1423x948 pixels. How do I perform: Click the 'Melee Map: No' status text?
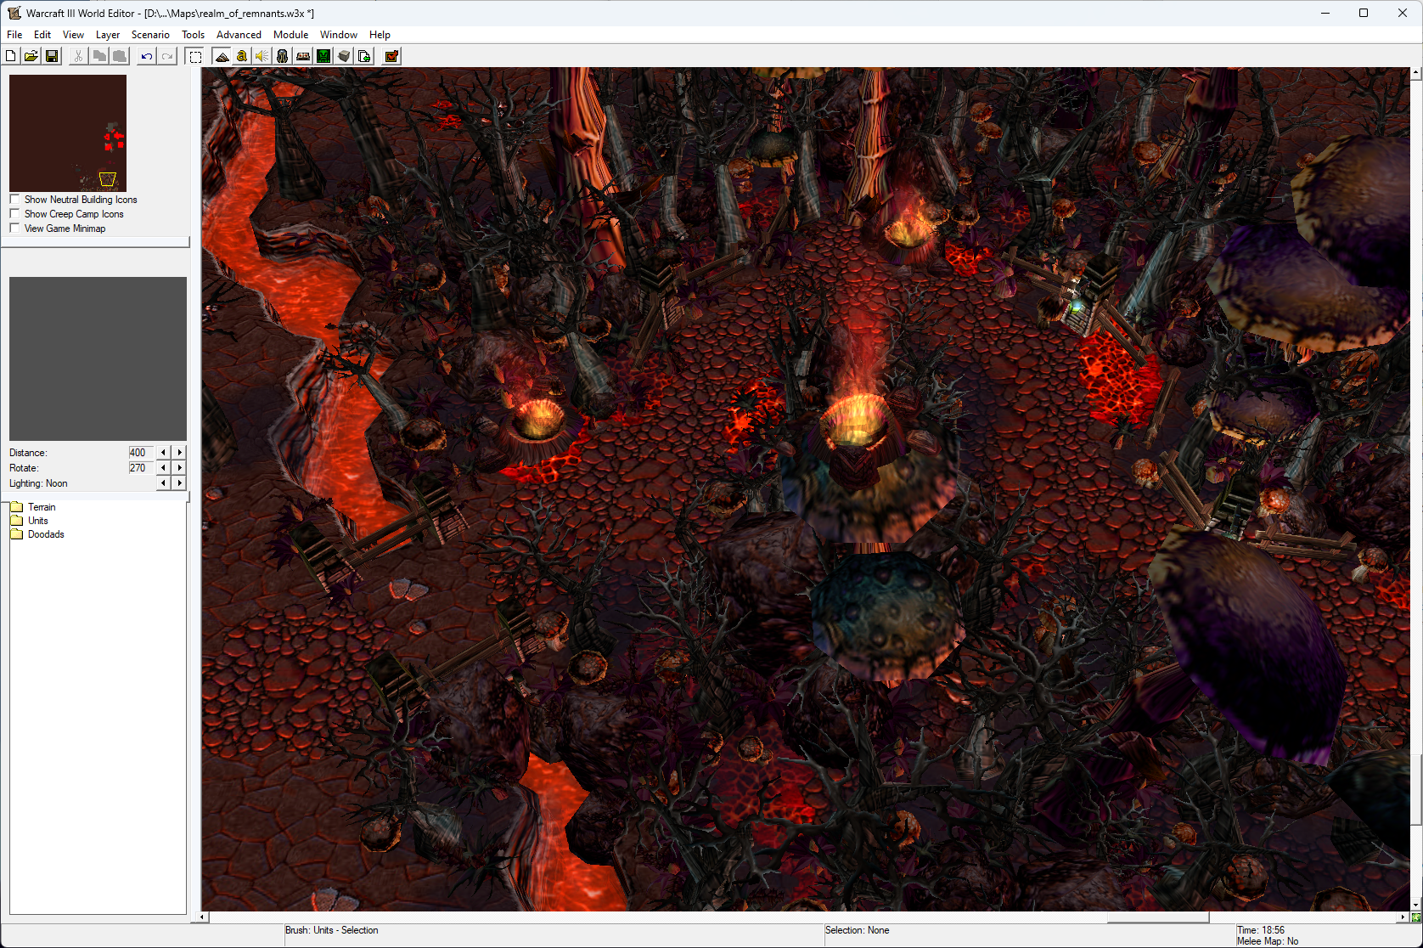[x=1268, y=941]
